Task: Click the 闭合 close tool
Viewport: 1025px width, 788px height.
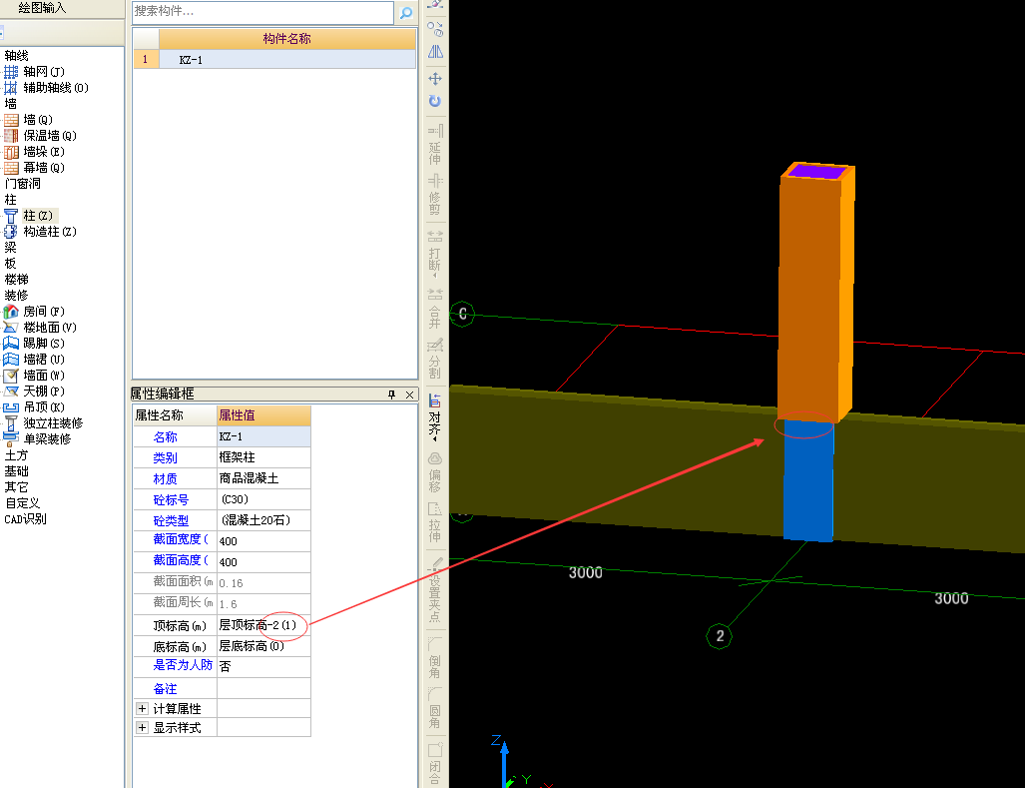Action: coord(435,762)
